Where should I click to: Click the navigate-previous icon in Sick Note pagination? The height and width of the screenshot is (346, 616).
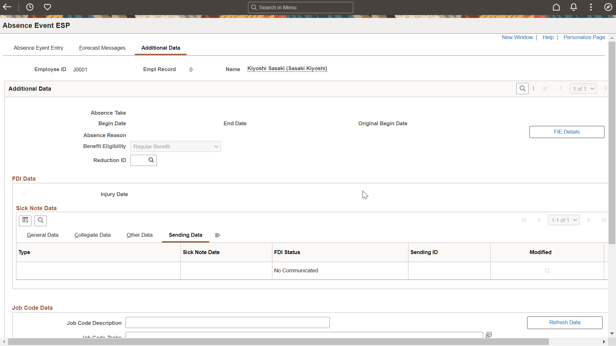point(540,220)
